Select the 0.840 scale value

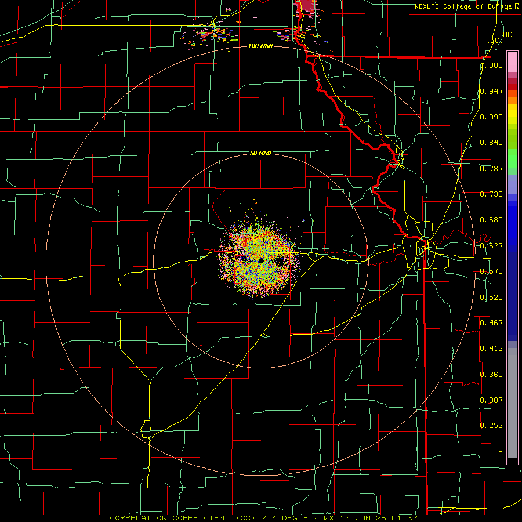point(491,143)
